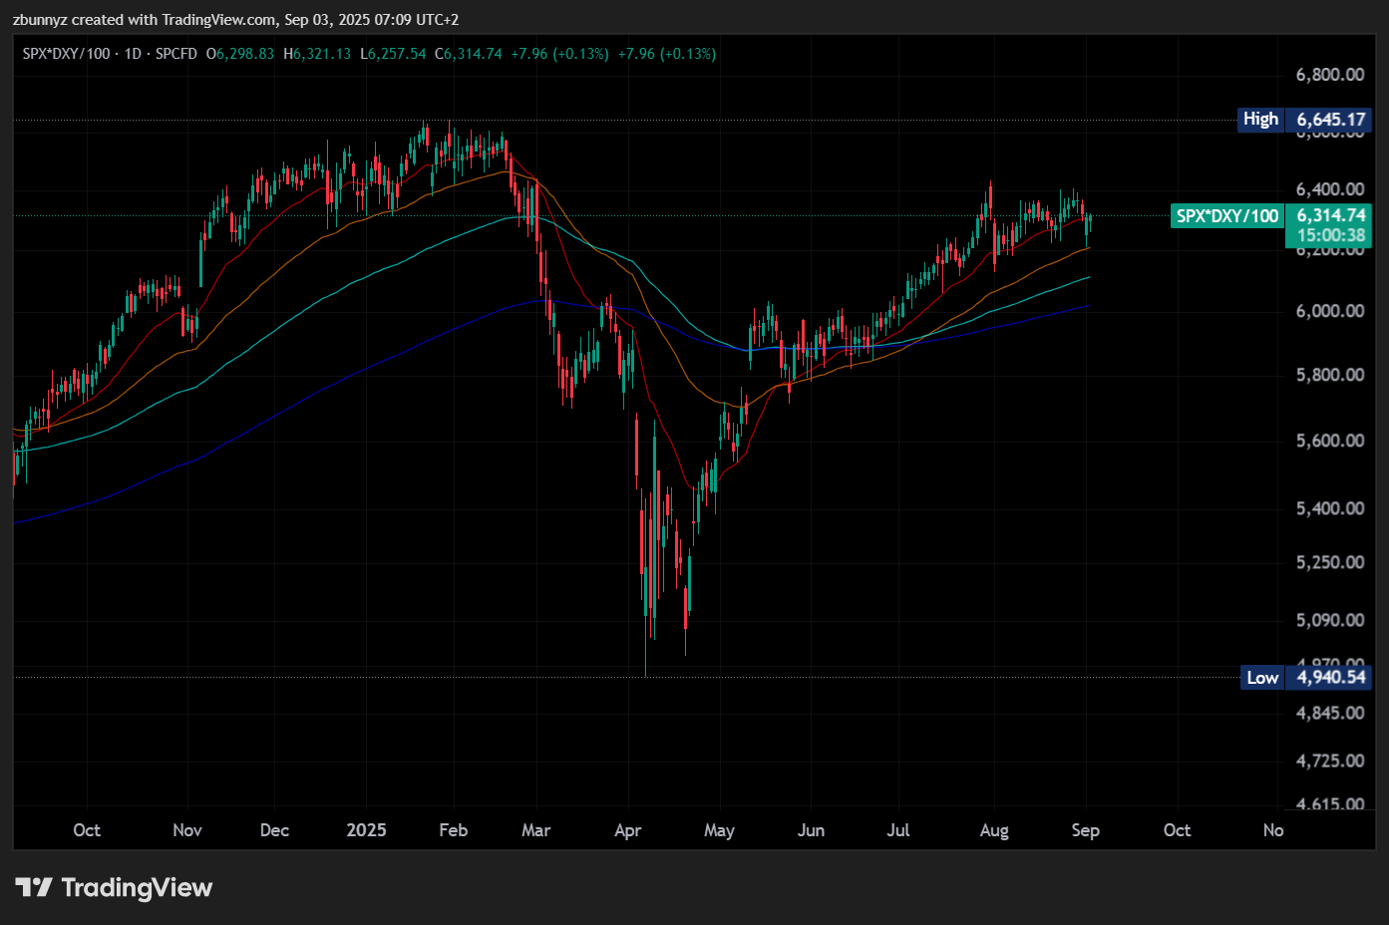Click the blue 'High' price label

(x=1260, y=120)
